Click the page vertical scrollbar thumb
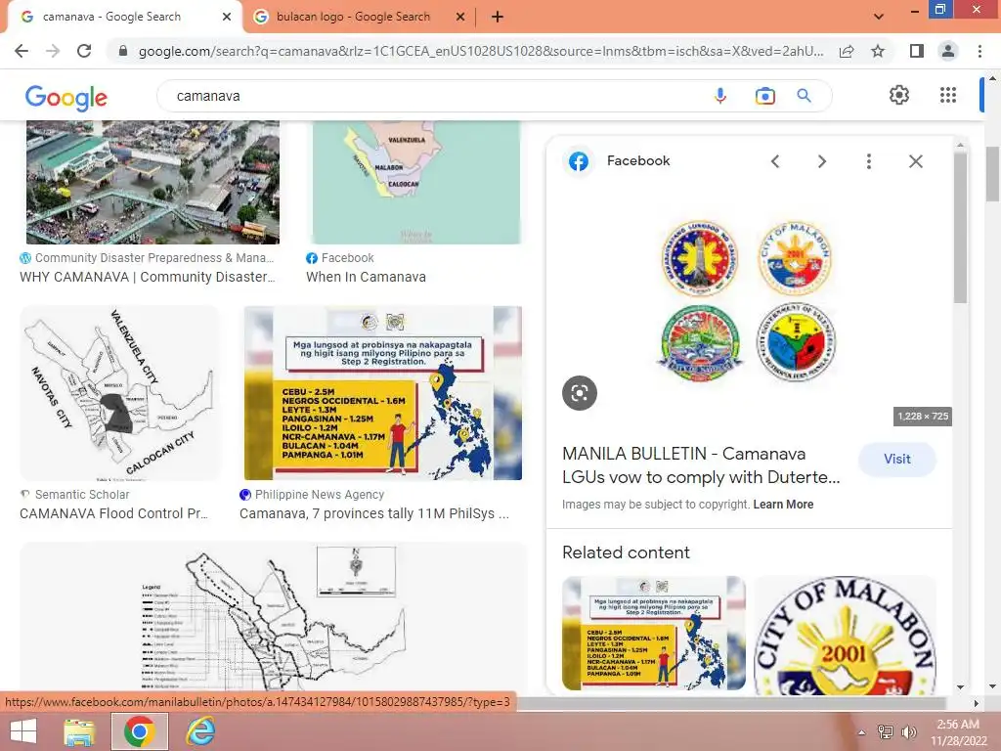This screenshot has height=751, width=1001. (x=992, y=174)
